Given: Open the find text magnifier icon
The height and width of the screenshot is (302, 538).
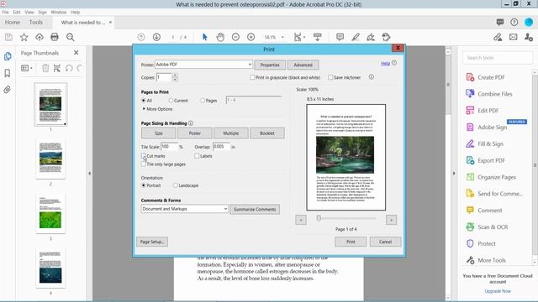Looking at the screenshot, I should [71, 37].
